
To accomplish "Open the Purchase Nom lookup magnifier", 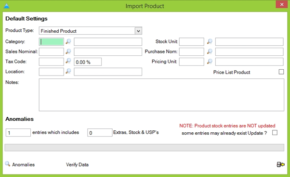I will tap(210, 51).
